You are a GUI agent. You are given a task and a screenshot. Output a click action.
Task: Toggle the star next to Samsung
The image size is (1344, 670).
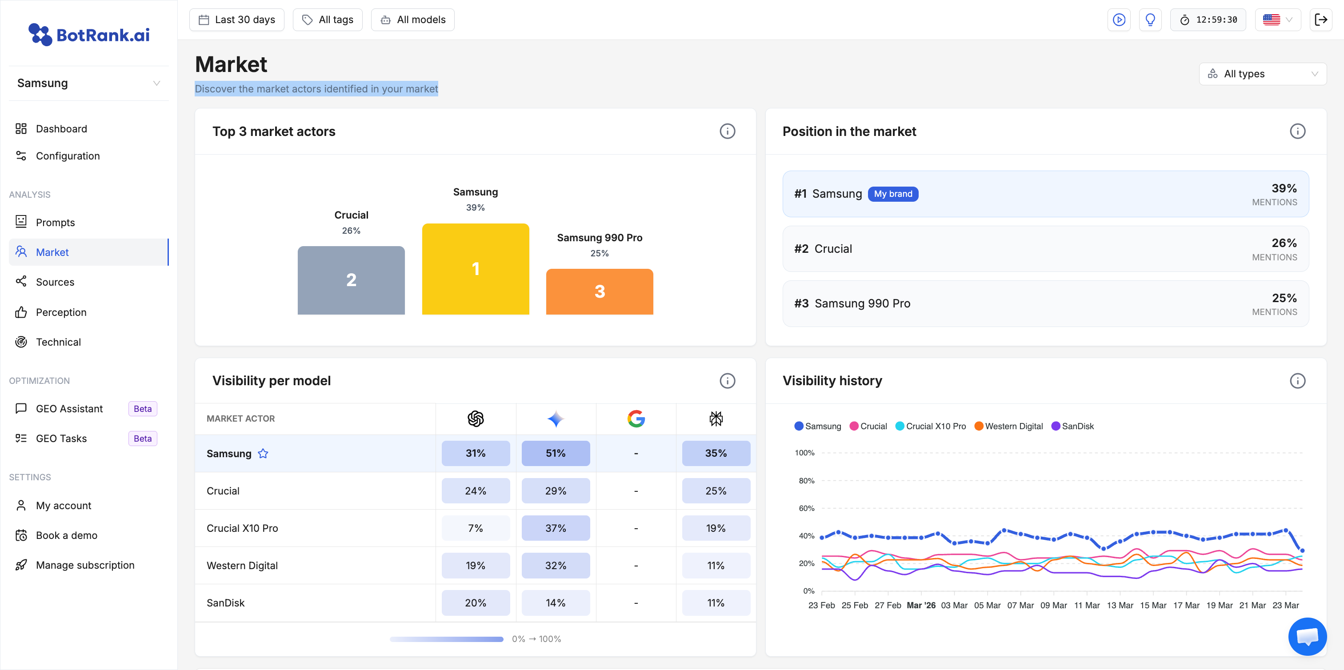[263, 454]
